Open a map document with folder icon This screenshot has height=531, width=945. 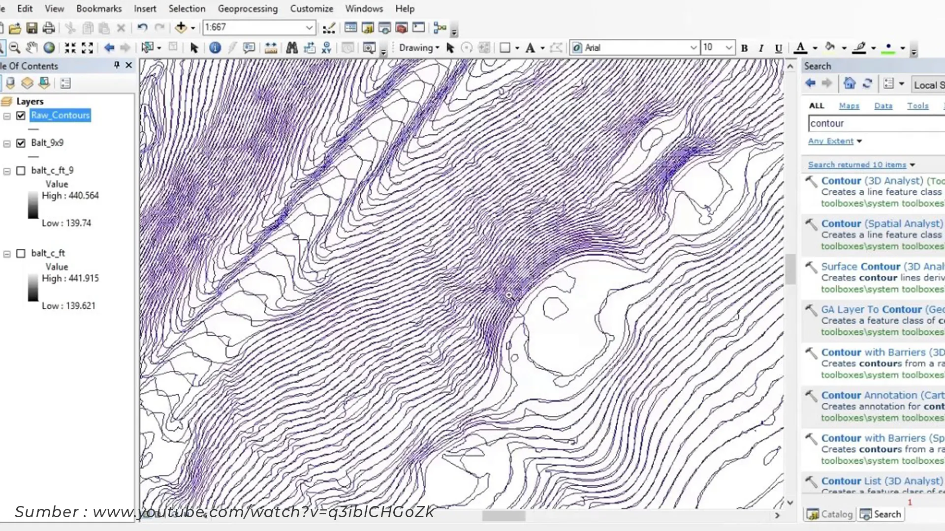15,28
